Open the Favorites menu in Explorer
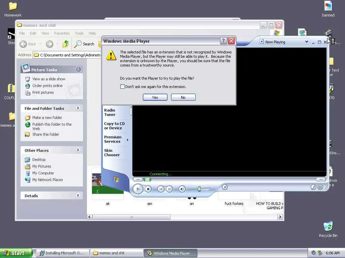 (62, 33)
